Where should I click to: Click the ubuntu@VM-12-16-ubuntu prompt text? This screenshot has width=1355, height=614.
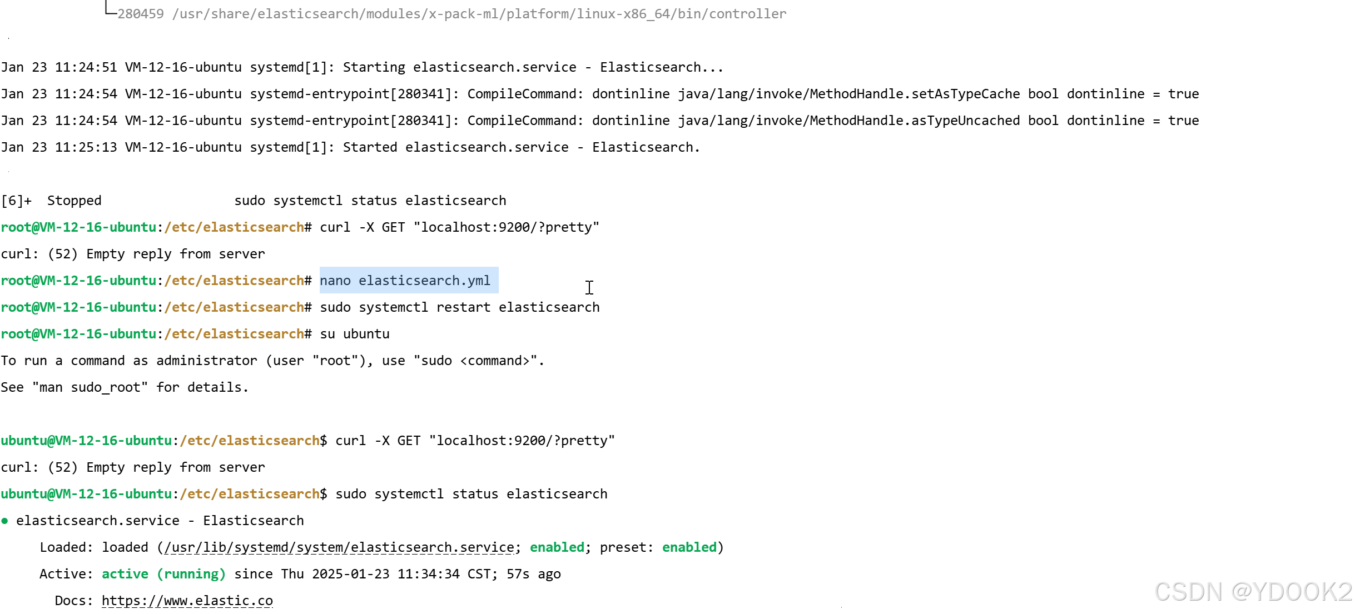pyautogui.click(x=86, y=440)
